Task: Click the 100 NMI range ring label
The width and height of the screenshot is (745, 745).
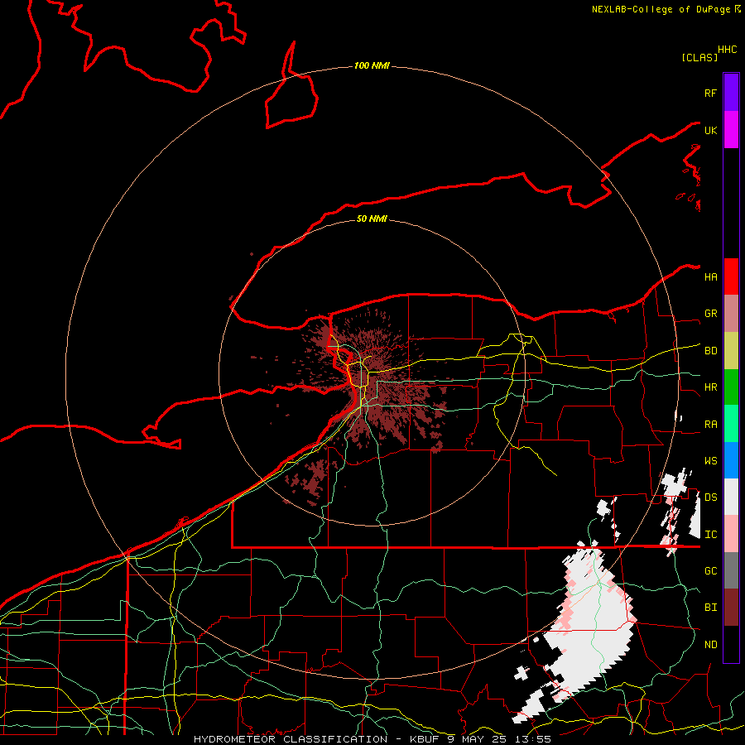Action: click(x=372, y=65)
